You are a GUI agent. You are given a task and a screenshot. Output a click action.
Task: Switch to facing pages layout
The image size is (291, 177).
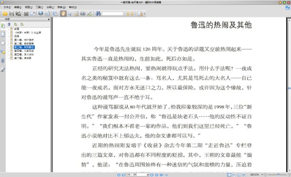(x=239, y=175)
